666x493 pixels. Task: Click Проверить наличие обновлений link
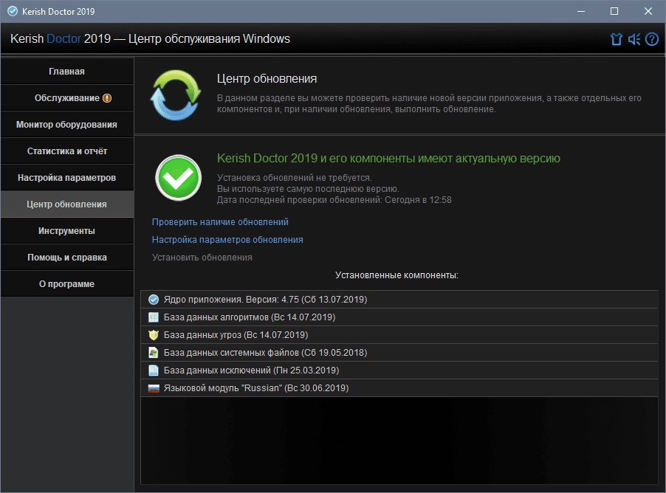(220, 222)
